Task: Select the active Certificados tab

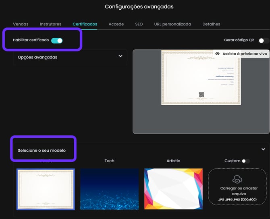Action: tap(85, 24)
